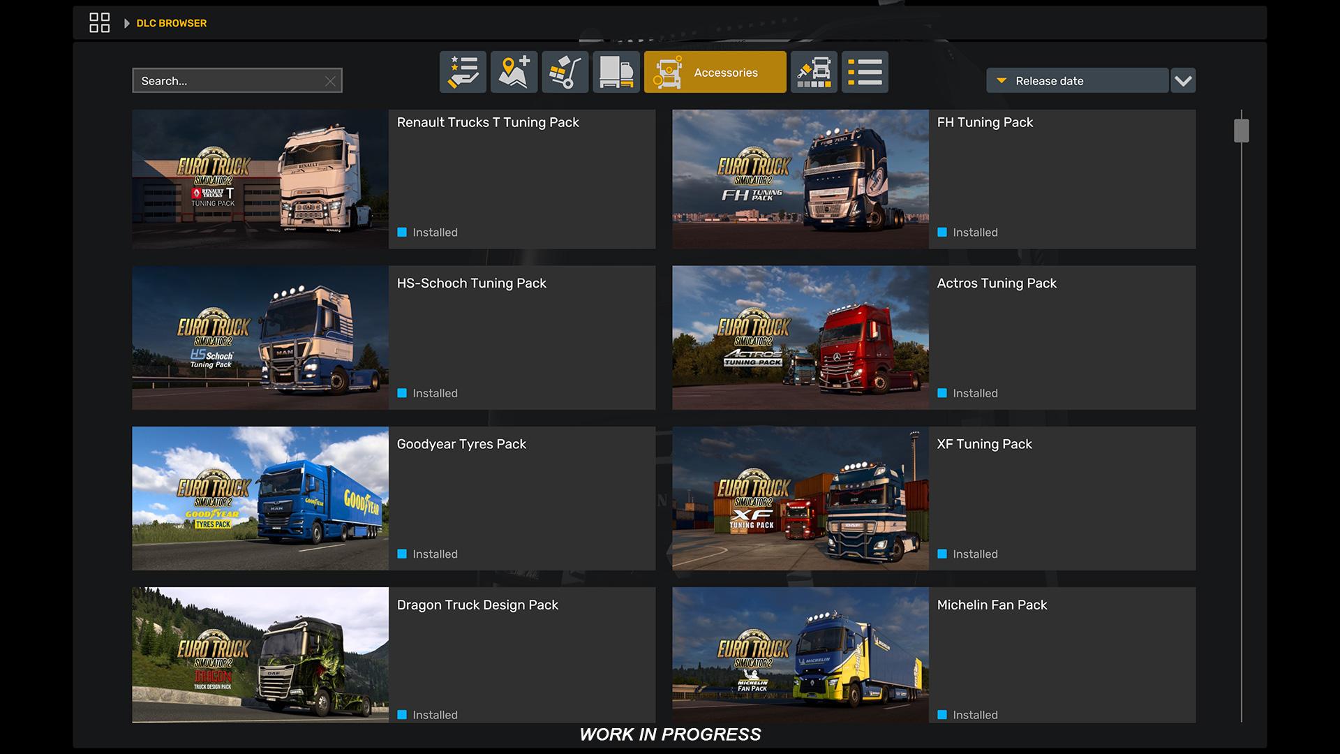Open the Michelin Fan Pack title

992,605
